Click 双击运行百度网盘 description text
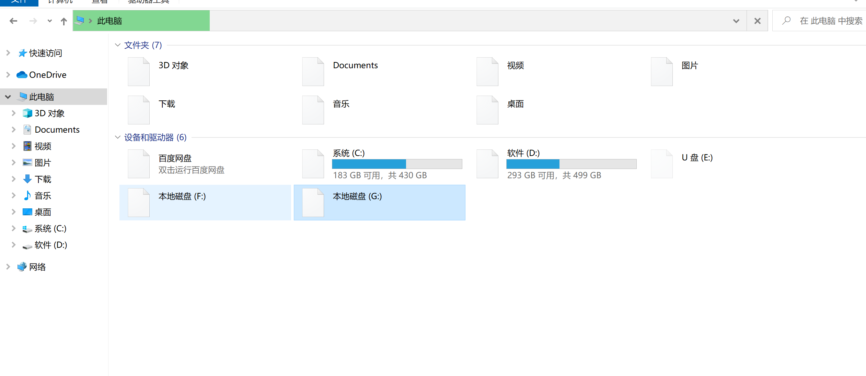The height and width of the screenshot is (376, 866). point(192,170)
